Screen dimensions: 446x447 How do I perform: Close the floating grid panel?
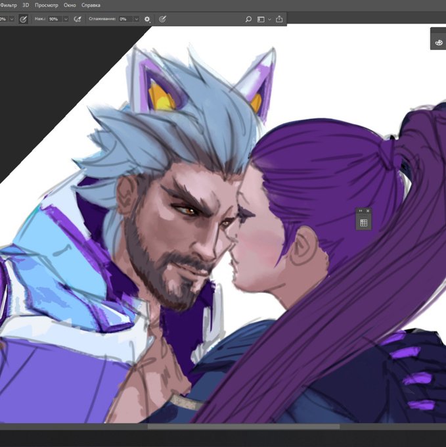368,210
